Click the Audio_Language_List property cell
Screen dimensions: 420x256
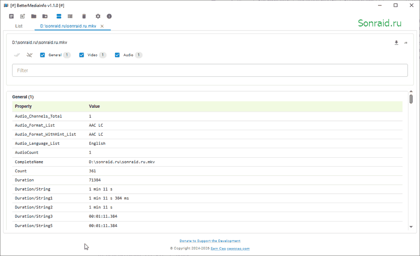pos(37,144)
